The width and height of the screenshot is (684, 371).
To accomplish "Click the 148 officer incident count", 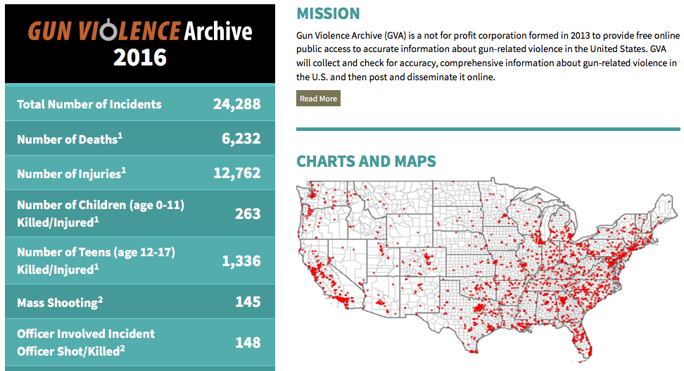I will tap(248, 342).
